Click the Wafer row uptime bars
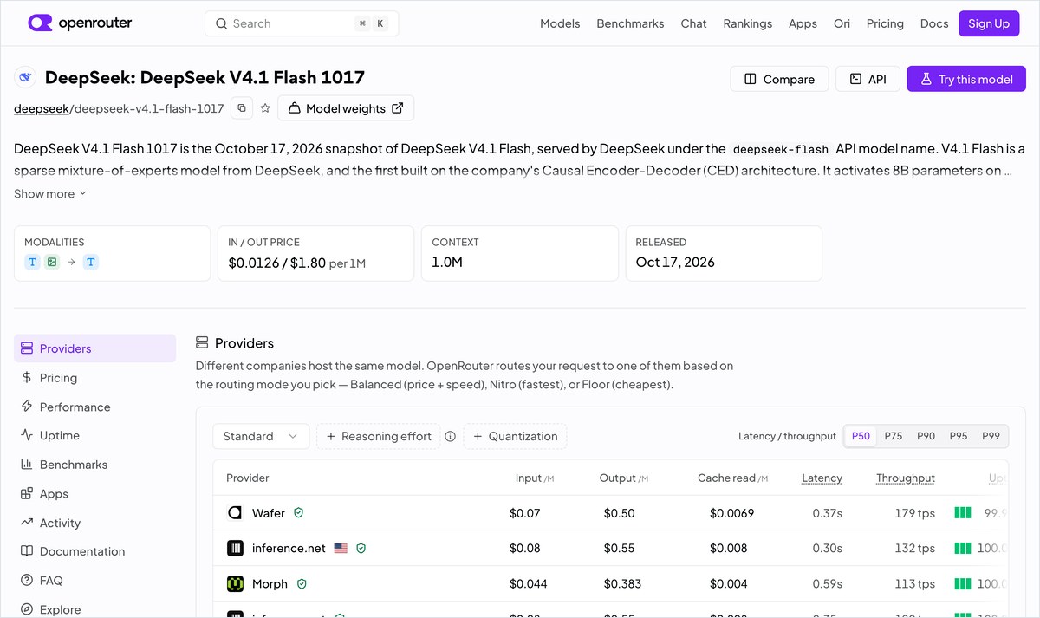This screenshot has width=1040, height=618. (x=963, y=513)
